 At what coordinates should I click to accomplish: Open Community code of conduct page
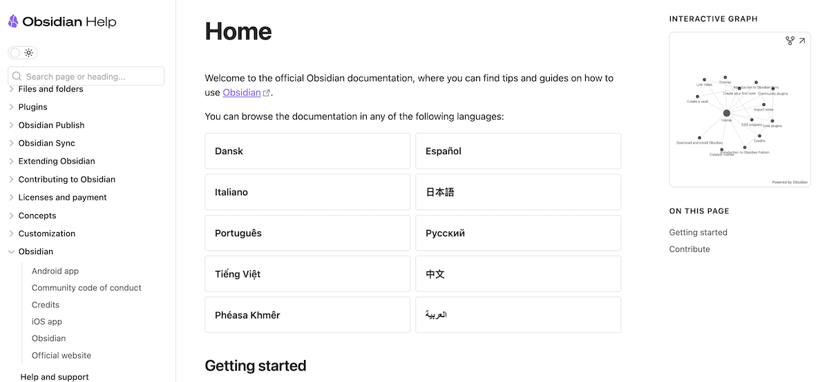(x=86, y=287)
